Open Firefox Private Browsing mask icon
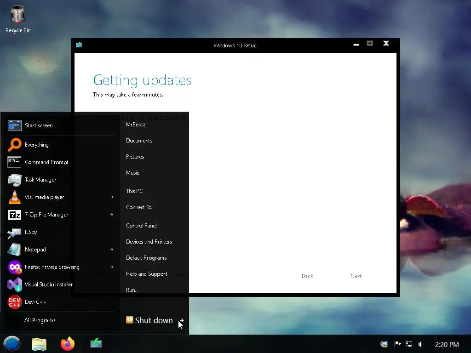The height and width of the screenshot is (353, 471). 14,267
